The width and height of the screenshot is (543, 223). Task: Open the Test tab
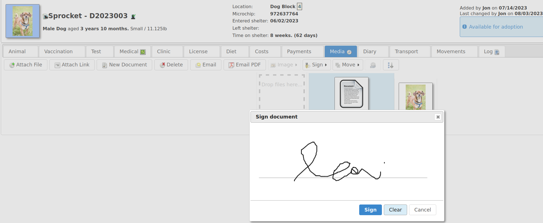(x=100, y=52)
